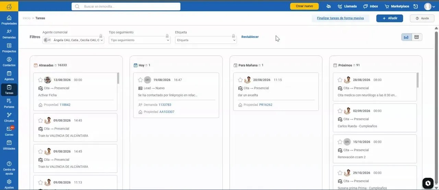Click 'Carlos Rueda - Cumpleaños' text
The height and width of the screenshot is (190, 439).
coord(357,126)
